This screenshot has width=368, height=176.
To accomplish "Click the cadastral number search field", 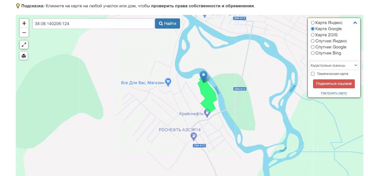I will [93, 24].
